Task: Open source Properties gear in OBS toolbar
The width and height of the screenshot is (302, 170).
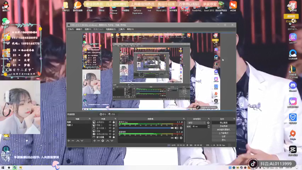Action: pyautogui.click(x=102, y=114)
